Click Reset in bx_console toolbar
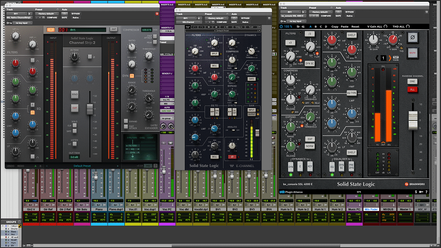Image resolution: width=441 pixels, height=248 pixels. coord(355,26)
